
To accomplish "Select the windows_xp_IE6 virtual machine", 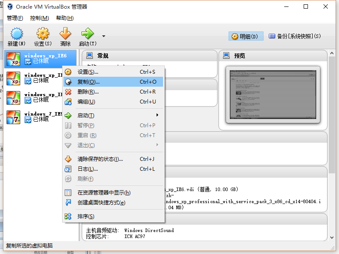I will (41, 59).
